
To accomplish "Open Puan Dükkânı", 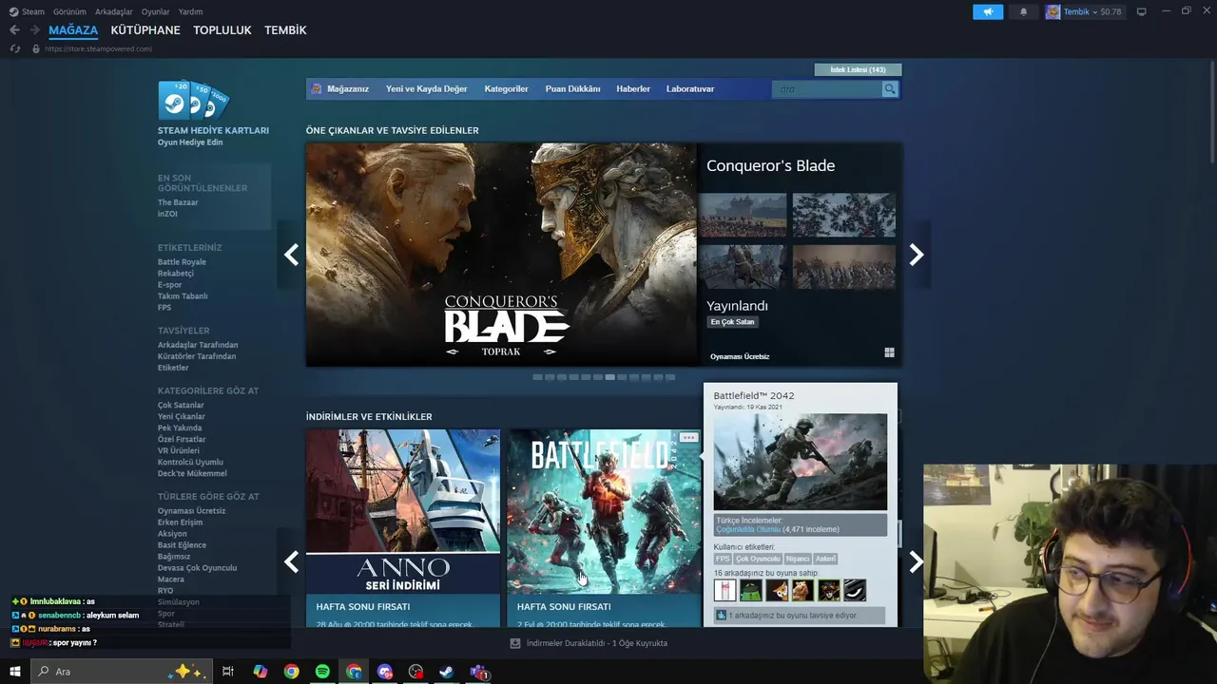I will click(x=572, y=88).
